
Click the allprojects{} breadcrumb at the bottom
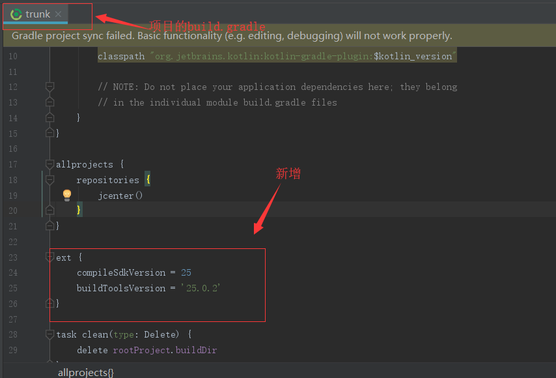tap(85, 372)
